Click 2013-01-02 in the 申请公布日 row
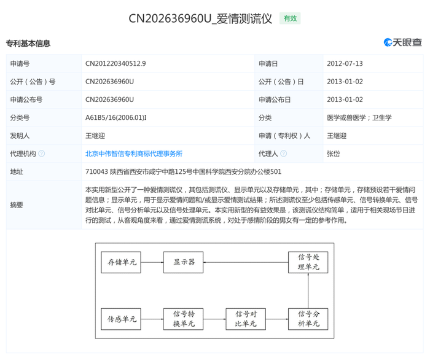Viewport: 430px width, 358px height. click(345, 99)
